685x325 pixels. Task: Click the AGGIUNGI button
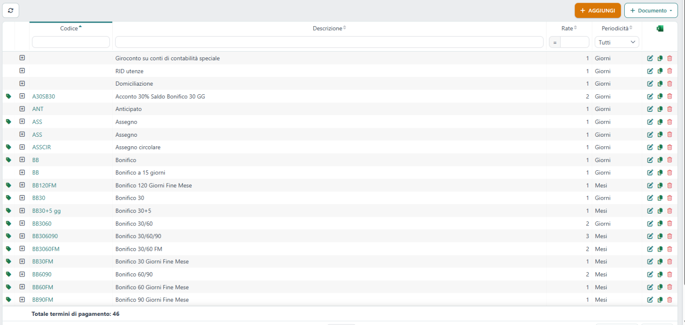(x=598, y=10)
